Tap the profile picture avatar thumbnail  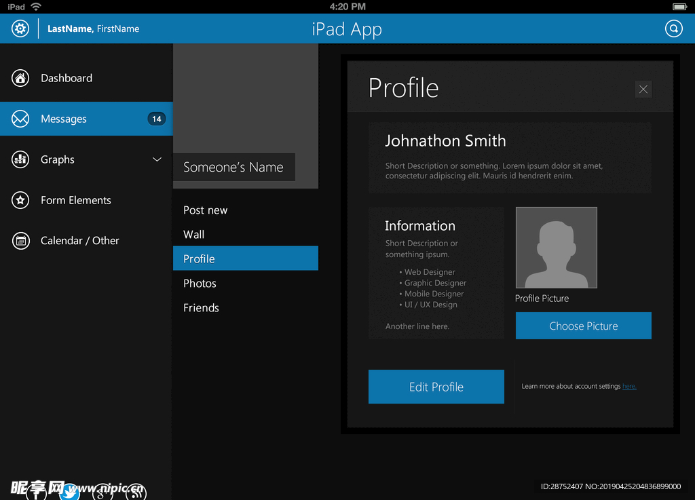(557, 248)
